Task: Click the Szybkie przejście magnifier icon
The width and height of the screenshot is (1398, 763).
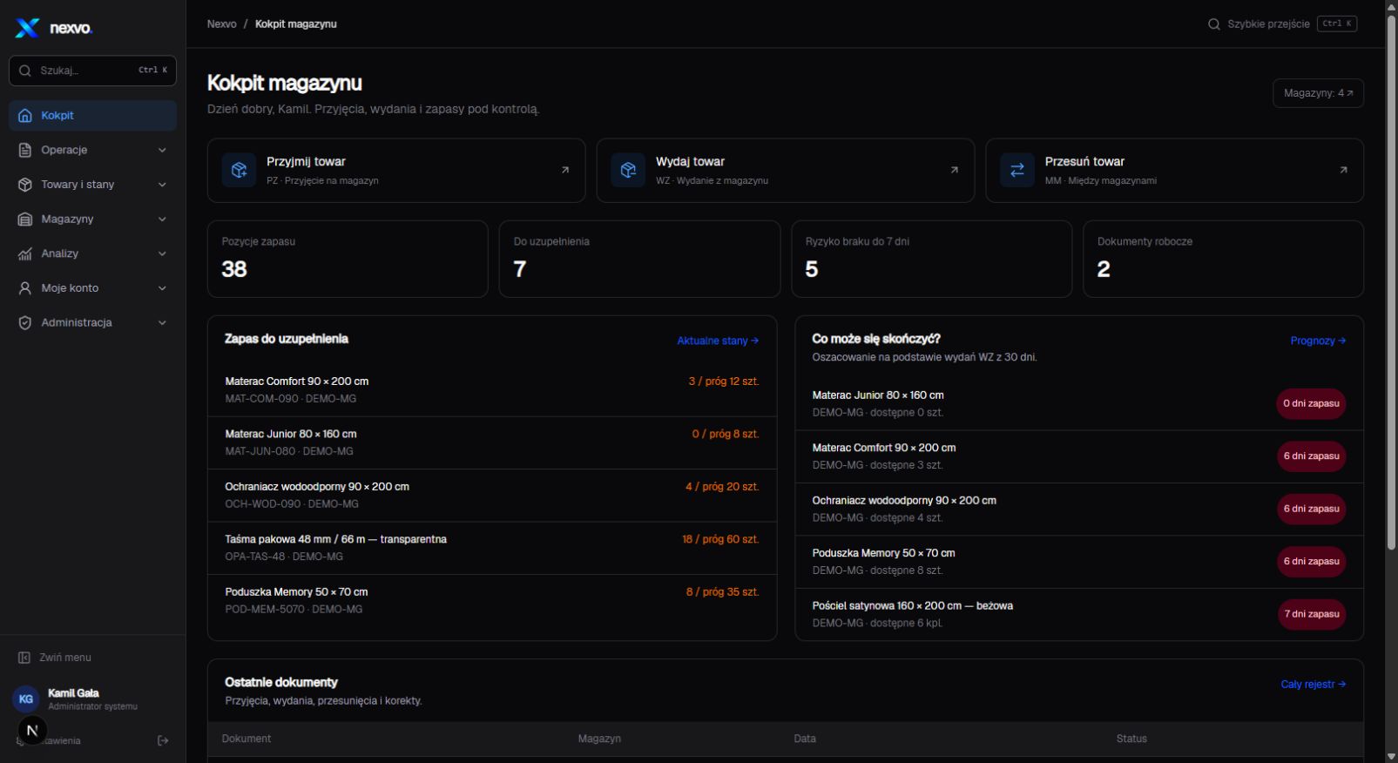Action: pos(1213,24)
